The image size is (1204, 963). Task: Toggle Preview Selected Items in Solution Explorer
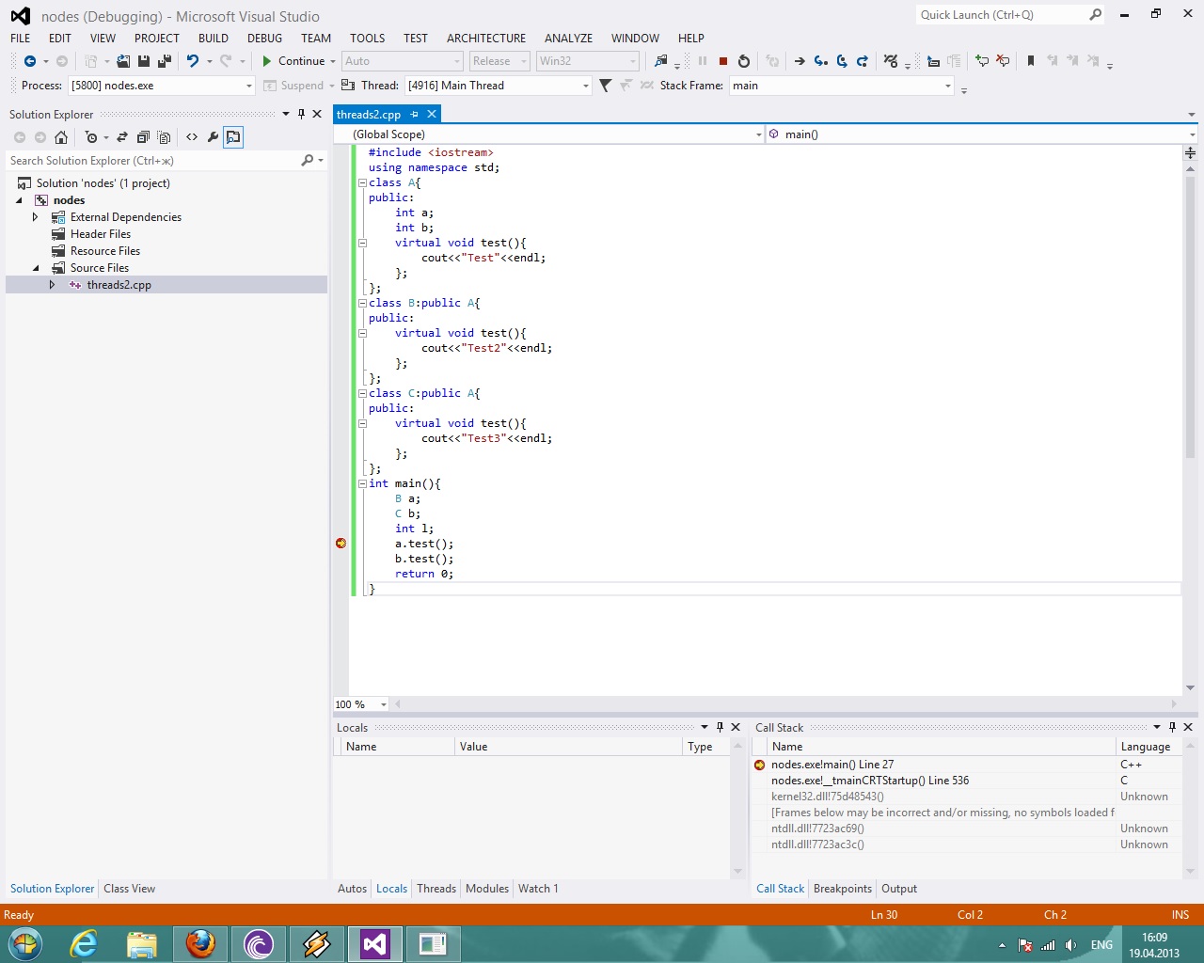point(232,137)
